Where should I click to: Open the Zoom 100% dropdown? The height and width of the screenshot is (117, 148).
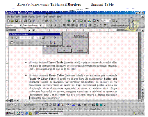coord(110,21)
